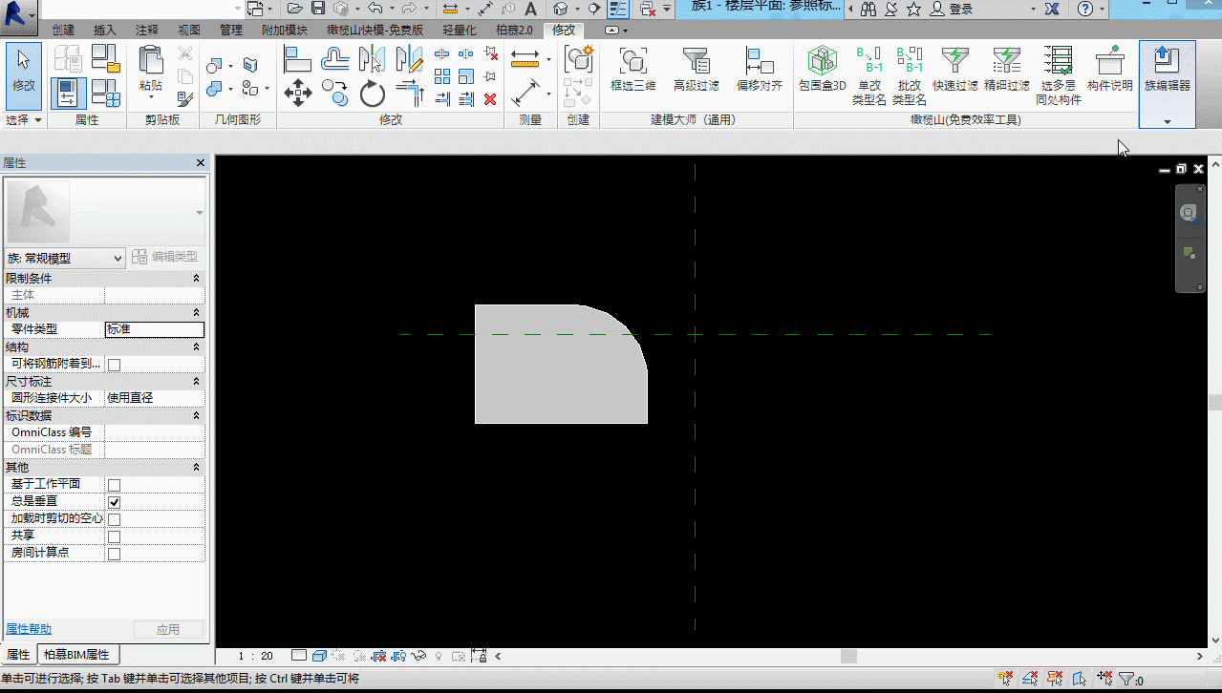Click the 选多层同处构件 tool

pos(1058,74)
